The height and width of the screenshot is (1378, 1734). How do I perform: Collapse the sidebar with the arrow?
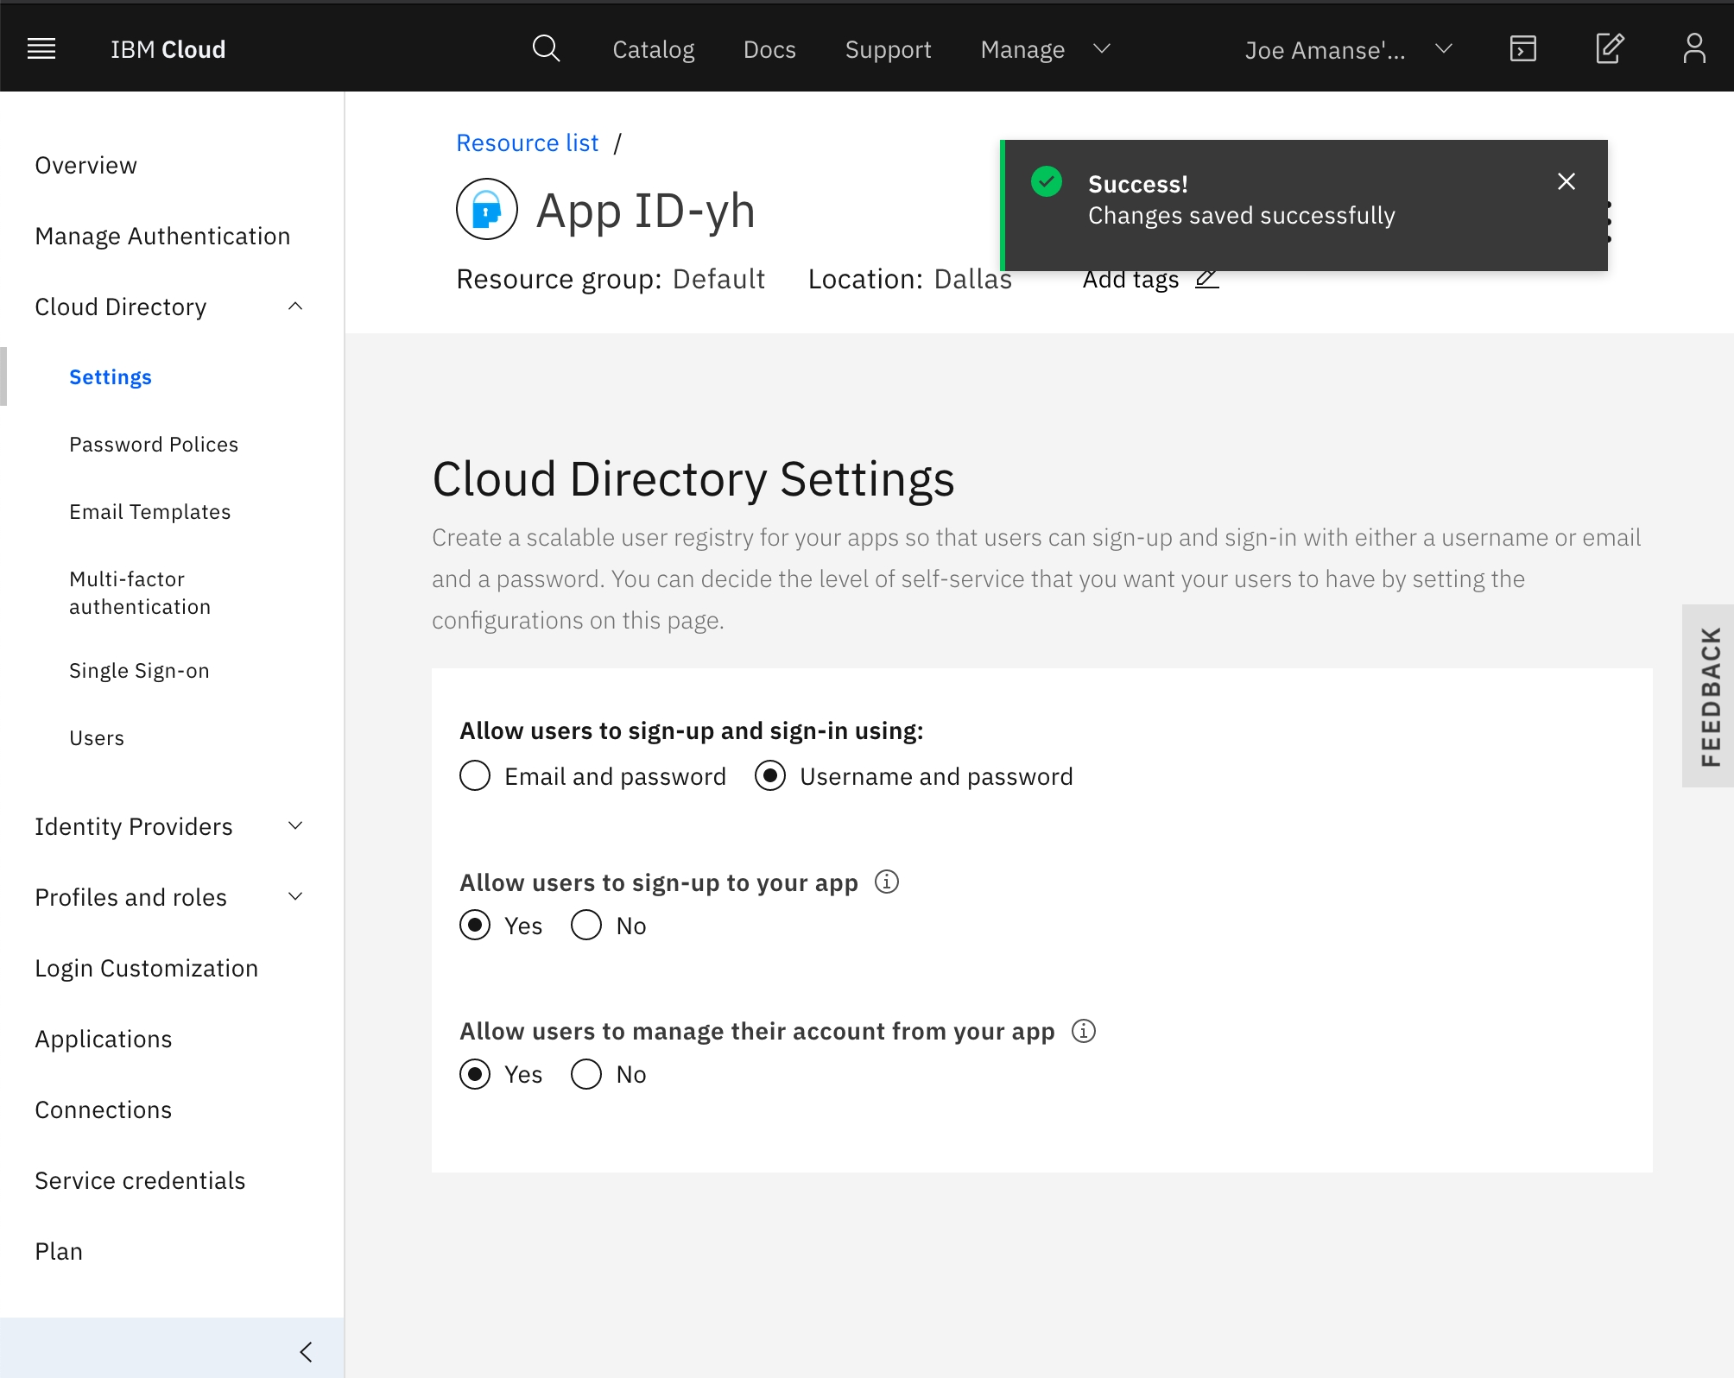(306, 1351)
